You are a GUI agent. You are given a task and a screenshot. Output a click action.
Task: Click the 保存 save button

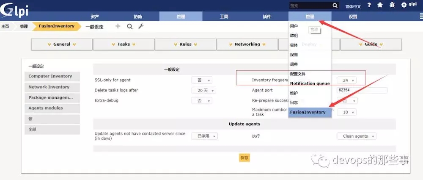(x=244, y=158)
